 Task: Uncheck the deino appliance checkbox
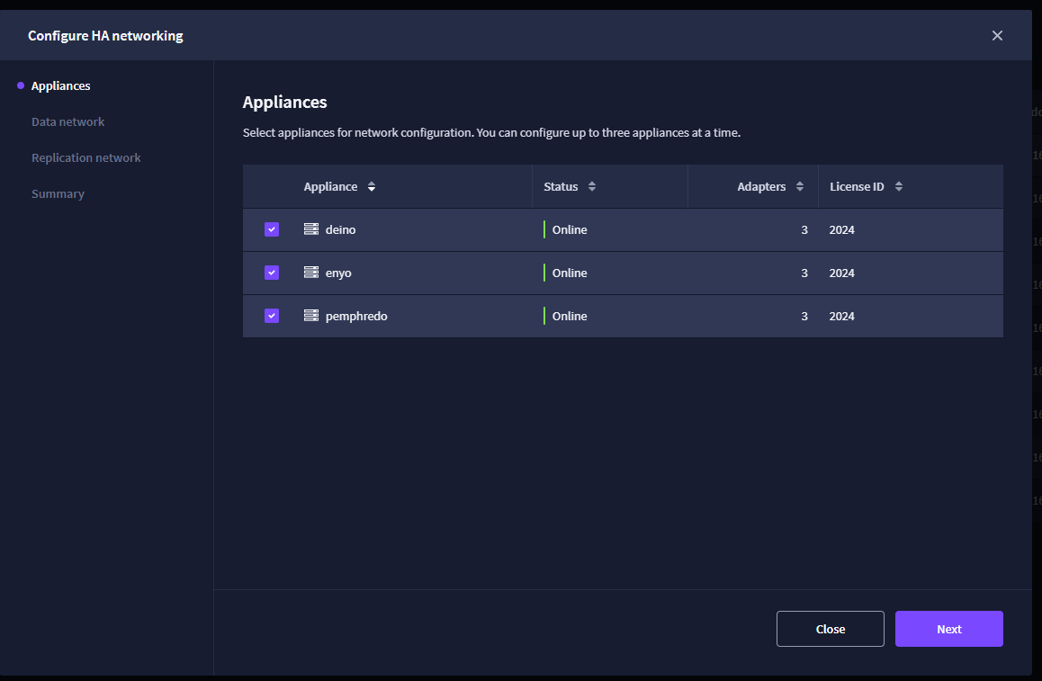(272, 229)
